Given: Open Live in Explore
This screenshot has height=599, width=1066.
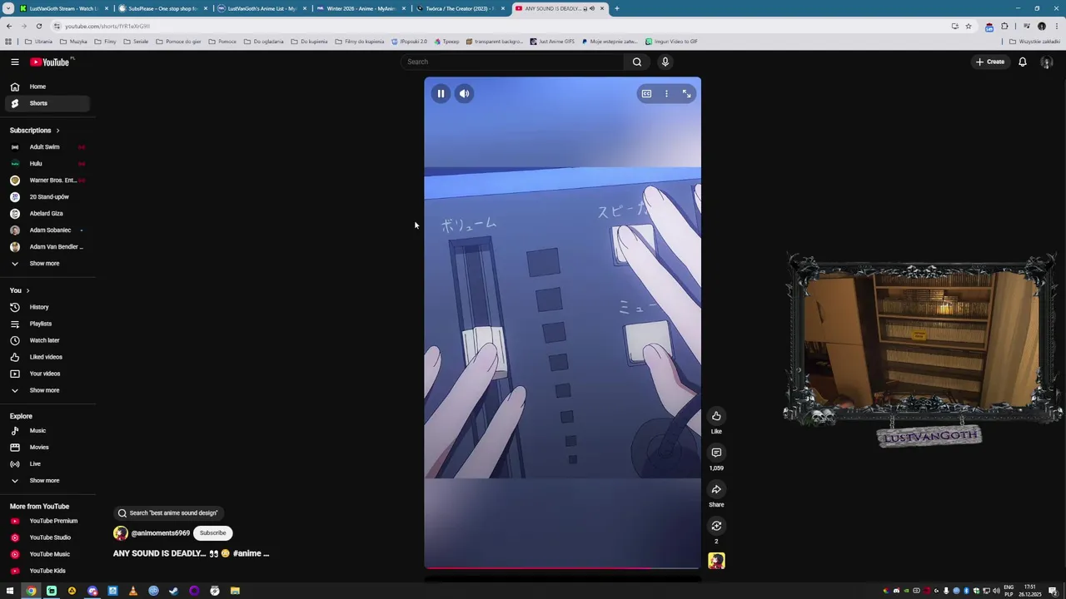Looking at the screenshot, I should [47, 464].
